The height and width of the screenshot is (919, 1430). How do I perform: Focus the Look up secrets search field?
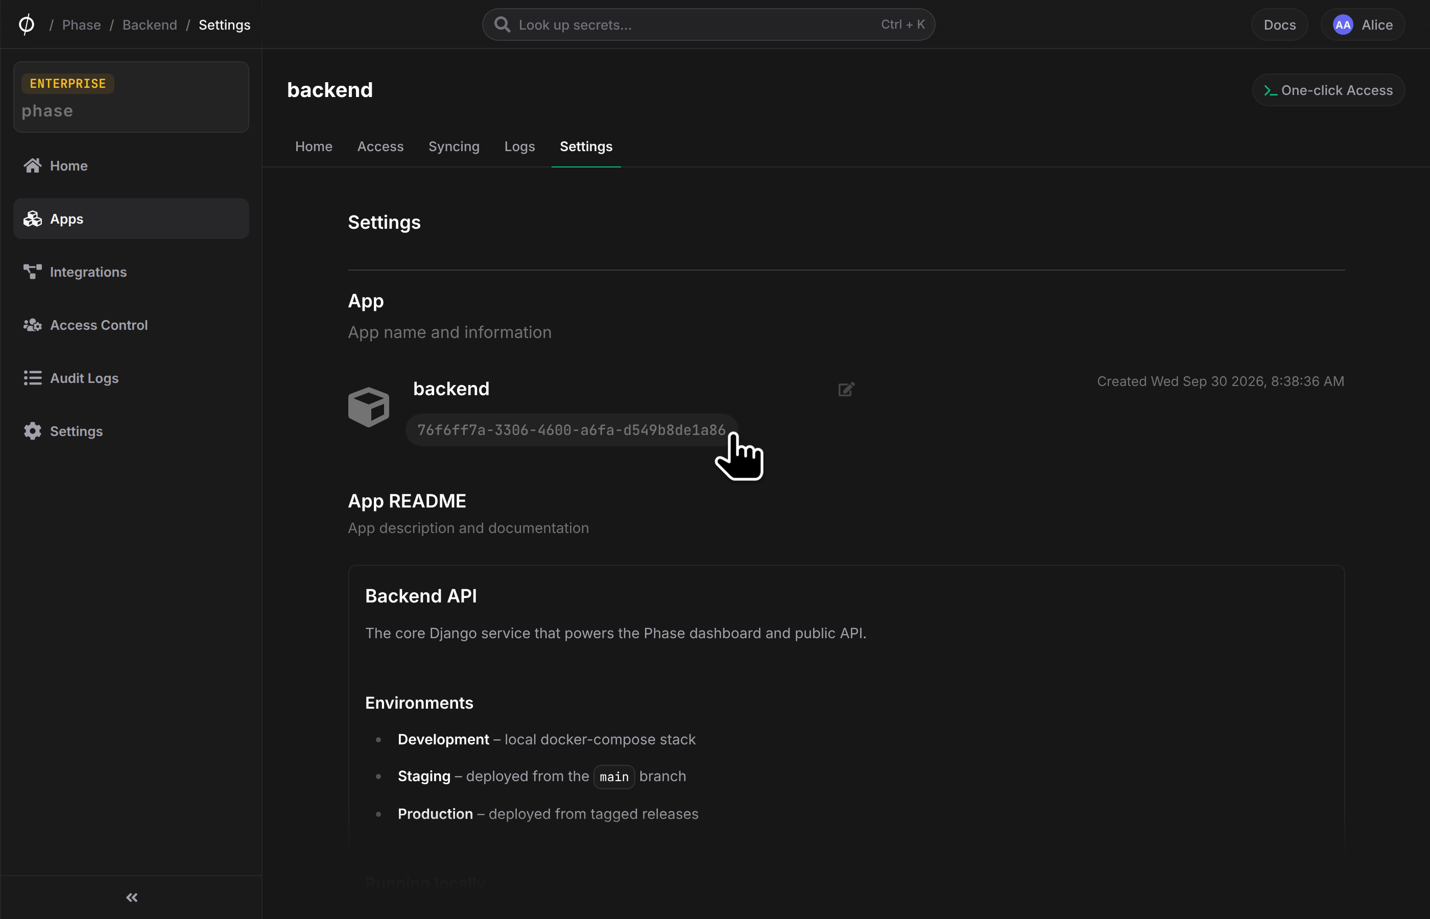708,25
